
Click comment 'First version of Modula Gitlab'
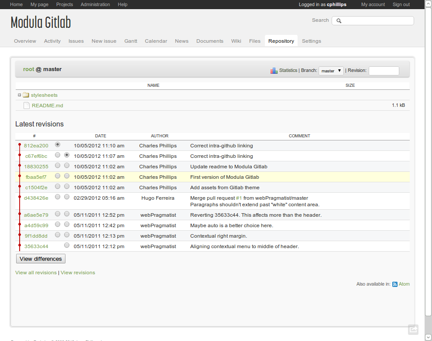[225, 177]
